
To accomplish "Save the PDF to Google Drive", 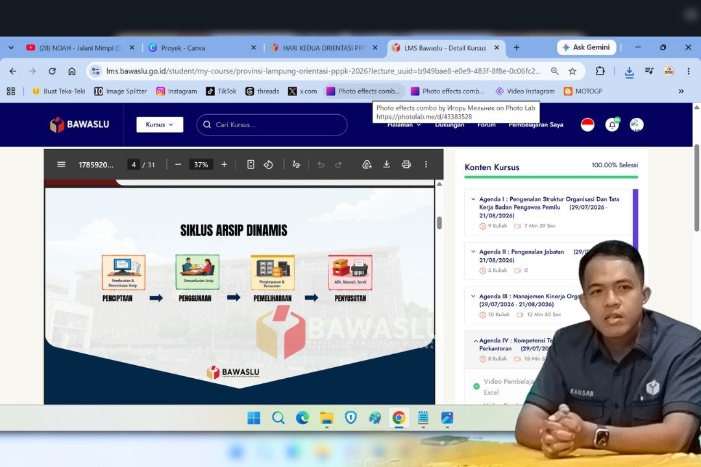I will (x=367, y=165).
